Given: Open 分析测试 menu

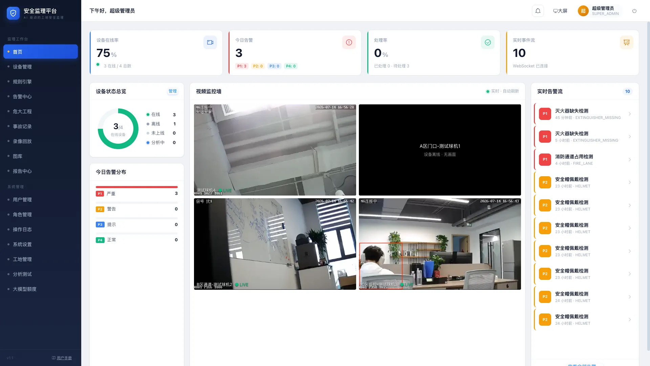Looking at the screenshot, I should pos(41,274).
